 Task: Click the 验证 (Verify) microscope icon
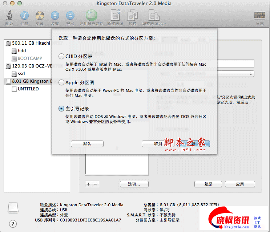coord(9,16)
